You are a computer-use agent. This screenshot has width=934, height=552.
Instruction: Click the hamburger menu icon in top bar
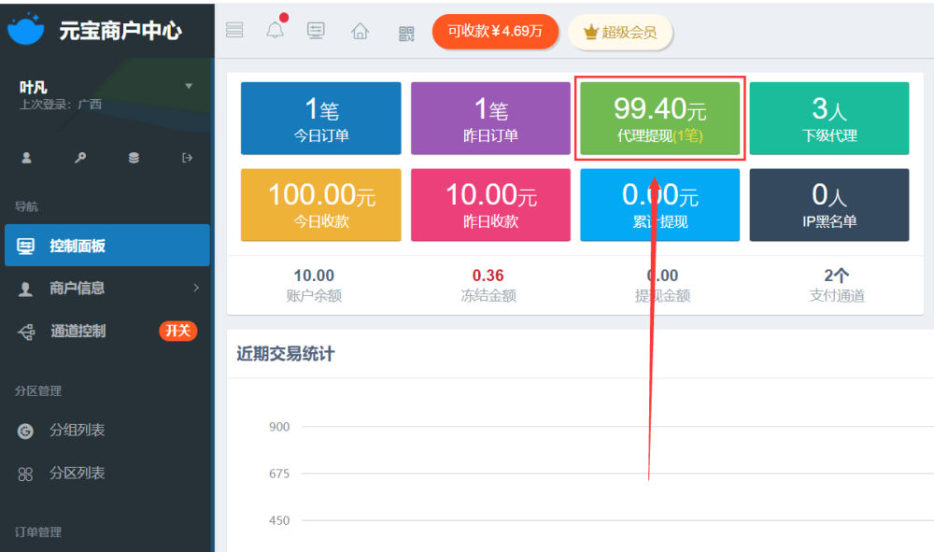[x=234, y=31]
